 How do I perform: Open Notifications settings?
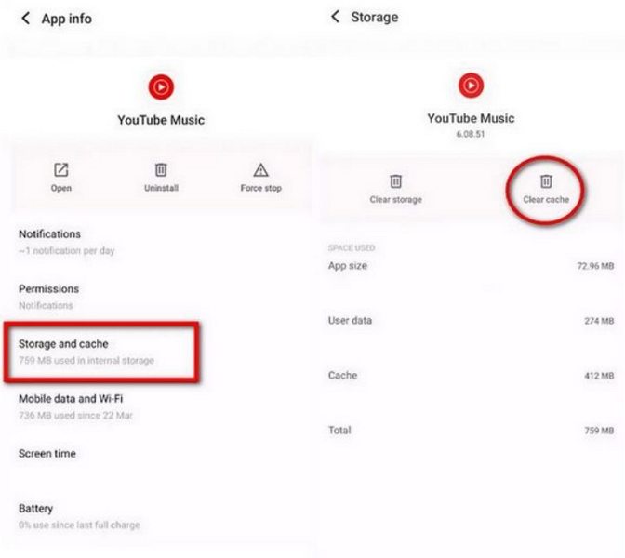click(159, 242)
